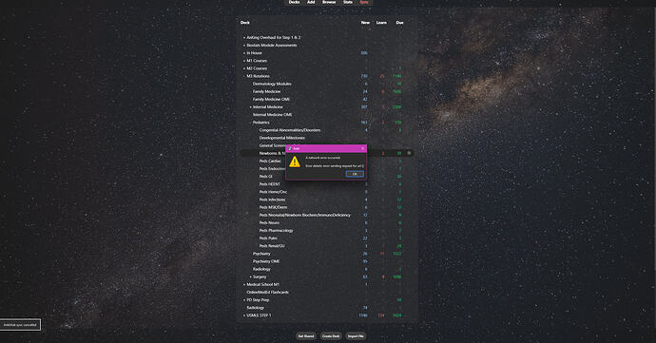Click the warning triangle icon in dialog
This screenshot has height=343, width=656.
coord(295,162)
